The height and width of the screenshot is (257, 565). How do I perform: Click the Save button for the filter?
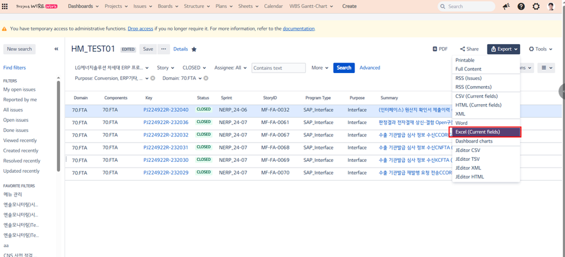(148, 49)
